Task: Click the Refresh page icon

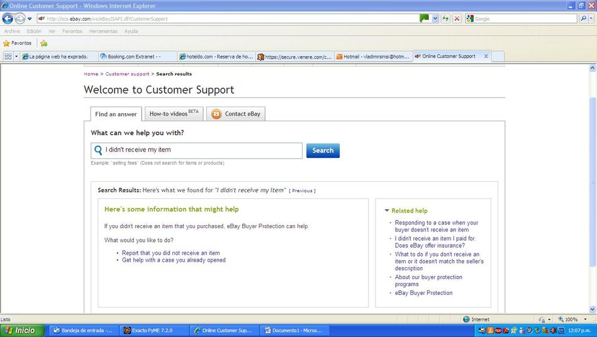Action: [x=445, y=19]
